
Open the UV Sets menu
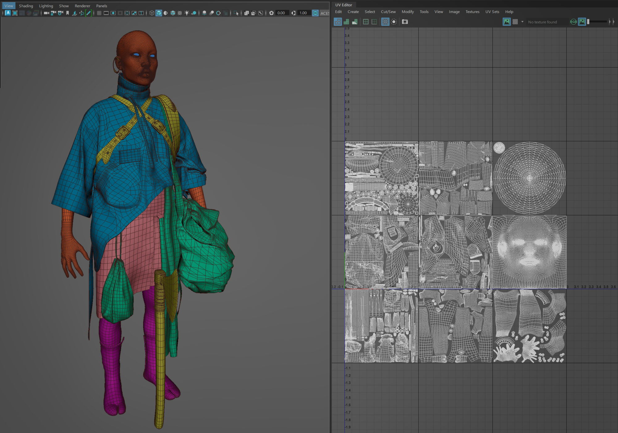pos(492,12)
